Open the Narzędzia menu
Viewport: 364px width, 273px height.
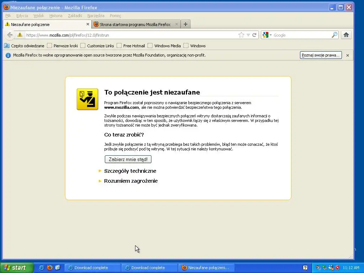tap(96, 16)
